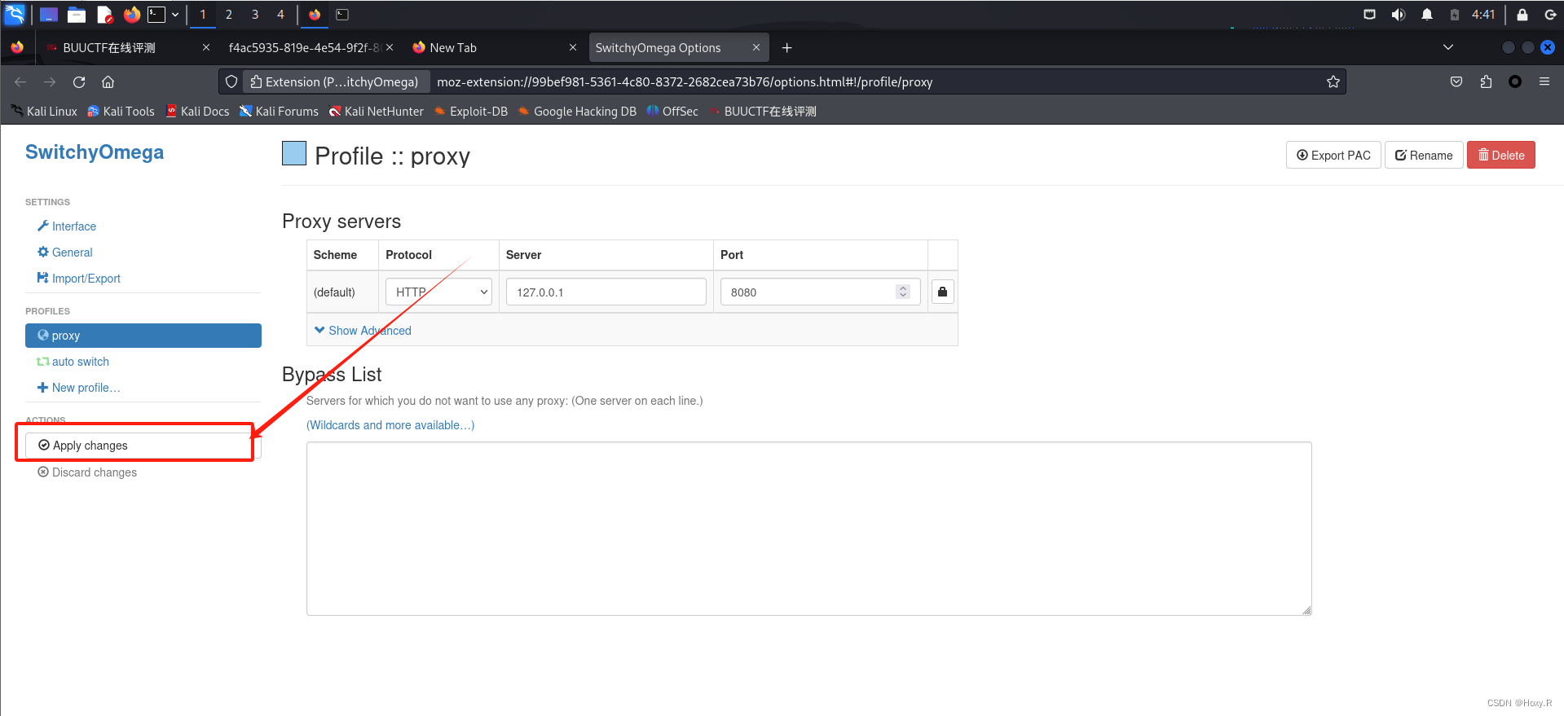
Task: Reload the current page
Action: pyautogui.click(x=79, y=81)
